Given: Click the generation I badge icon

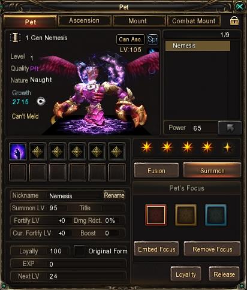Looking at the screenshot, I should click(15, 38).
